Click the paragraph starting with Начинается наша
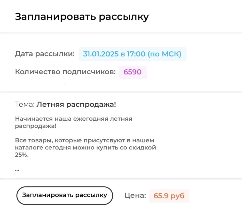 pos(73,122)
